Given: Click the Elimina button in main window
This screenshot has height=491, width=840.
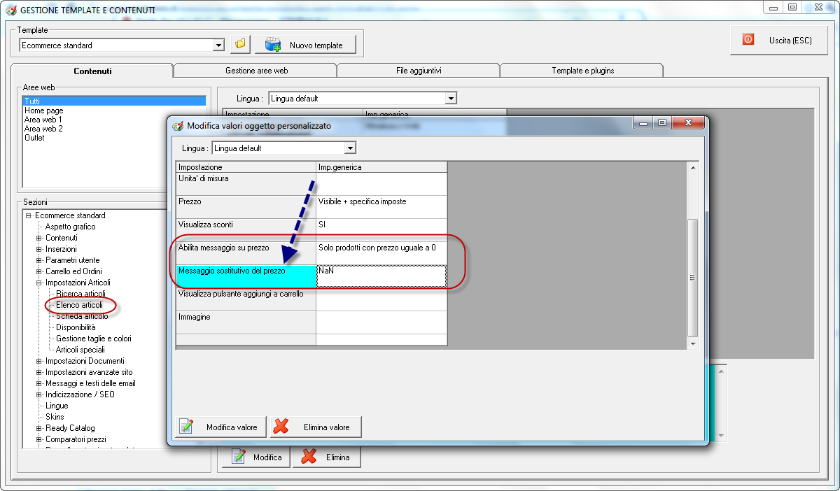Looking at the screenshot, I should (x=327, y=457).
